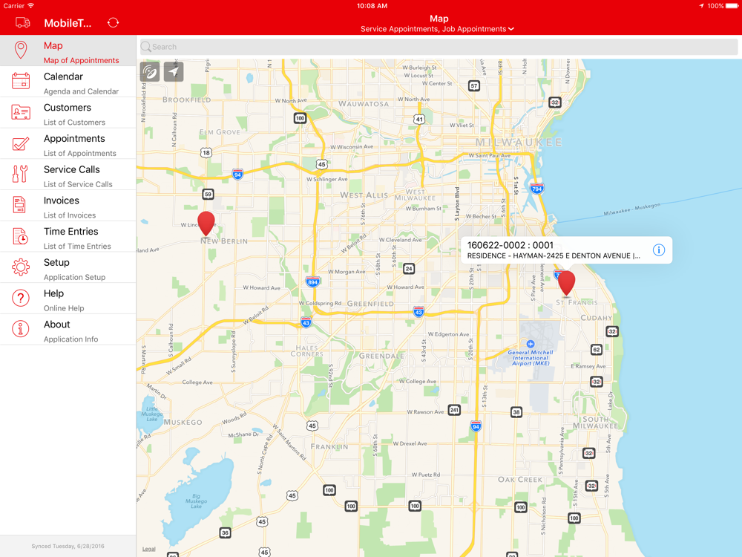The height and width of the screenshot is (557, 742).
Task: Toggle the satellite map view button
Action: [x=150, y=72]
